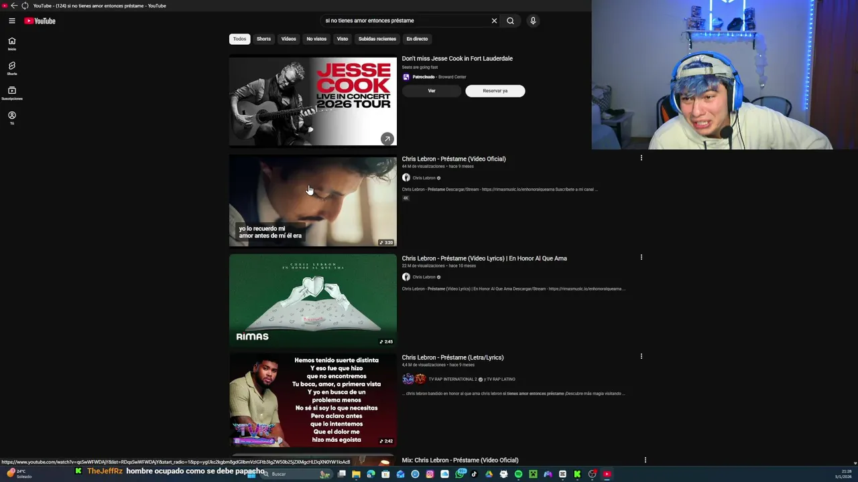Open CapCut from the taskbar
The width and height of the screenshot is (858, 482).
[562, 474]
